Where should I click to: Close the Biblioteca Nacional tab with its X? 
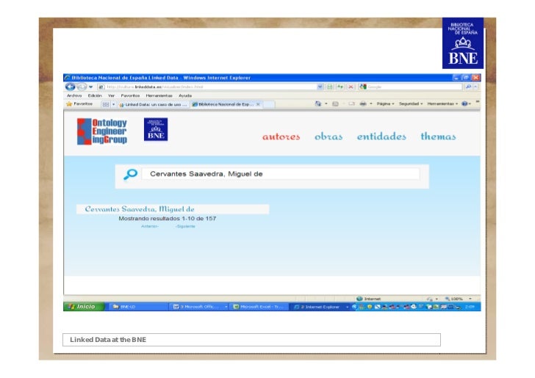258,104
